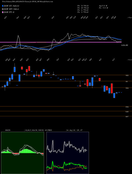Click the 'Pre O: 795.45' value
The width and height of the screenshot is (132, 174).
coord(83,6)
